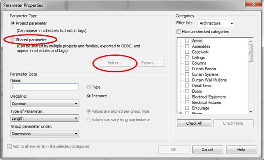Click the Electrical Fixtures label
265x160 pixels.
tap(206, 102)
